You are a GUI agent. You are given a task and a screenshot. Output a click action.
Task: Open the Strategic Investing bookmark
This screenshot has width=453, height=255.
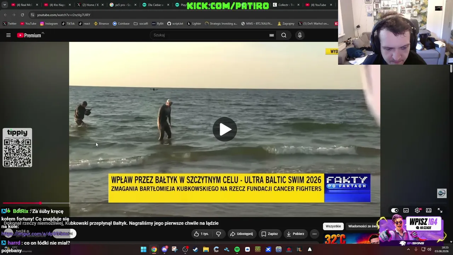tap(221, 24)
